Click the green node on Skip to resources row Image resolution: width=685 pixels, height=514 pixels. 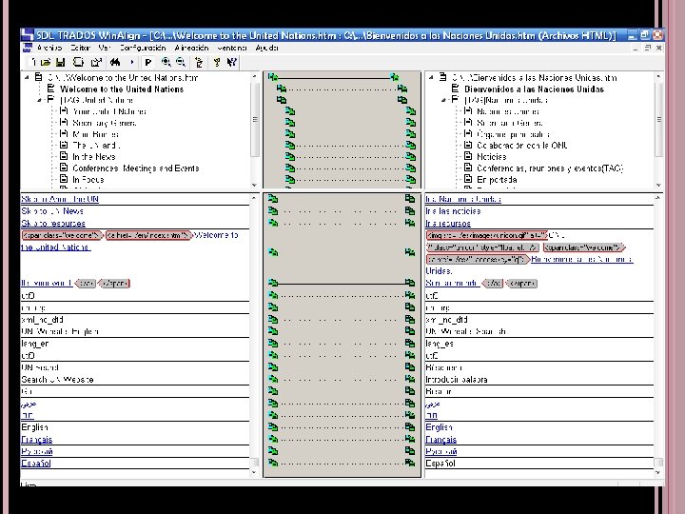(273, 223)
